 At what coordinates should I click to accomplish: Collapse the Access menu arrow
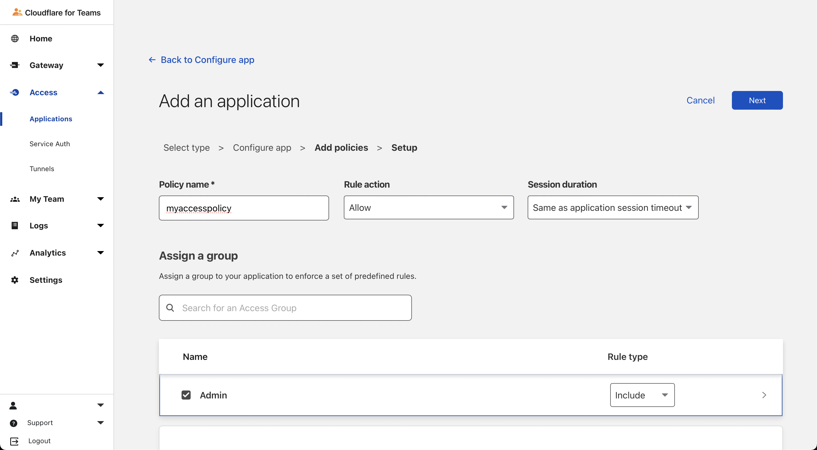(x=100, y=93)
